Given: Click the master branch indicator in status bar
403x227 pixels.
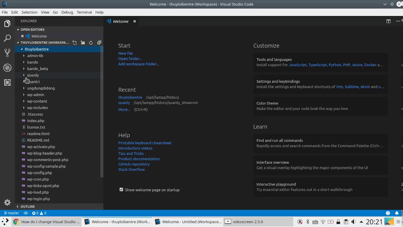Looking at the screenshot, I should [12, 213].
